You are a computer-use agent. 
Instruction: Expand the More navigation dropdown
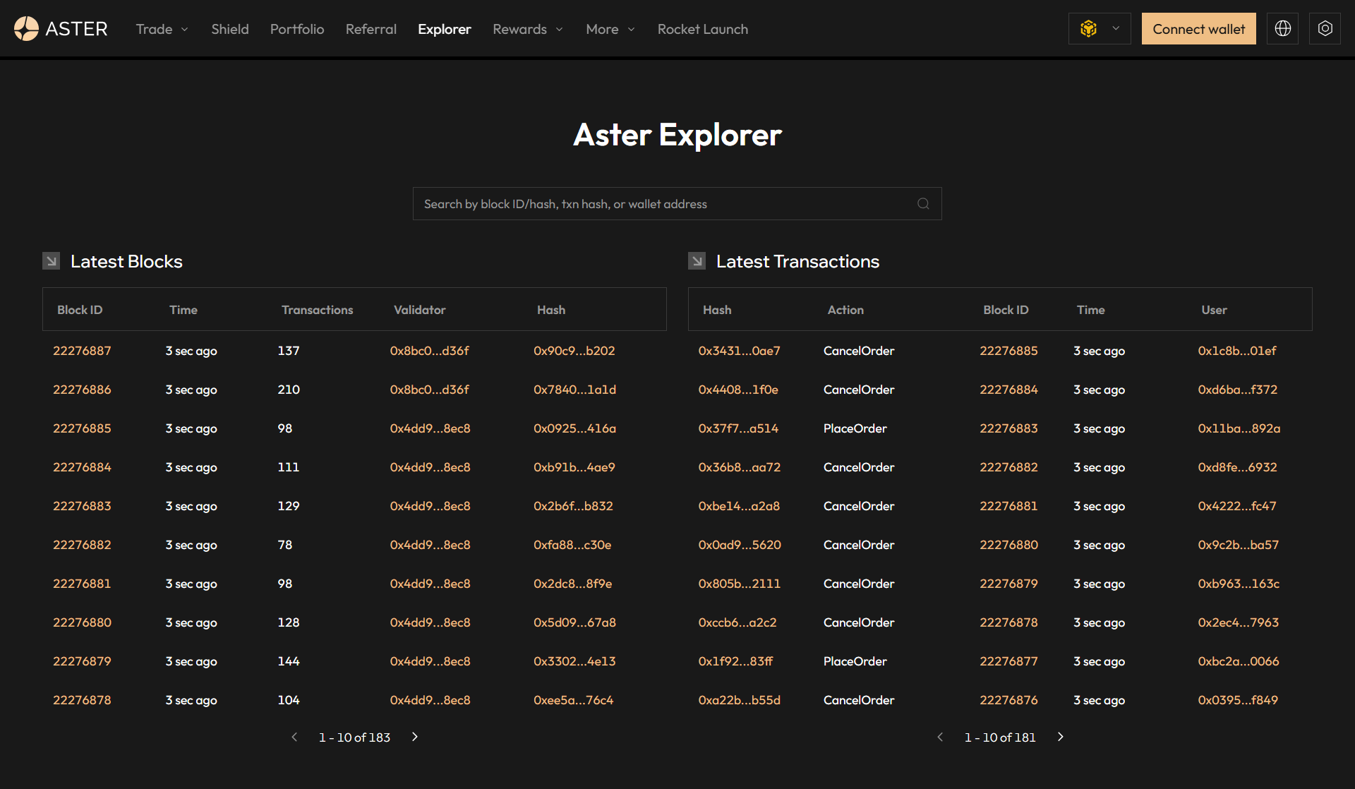[609, 29]
